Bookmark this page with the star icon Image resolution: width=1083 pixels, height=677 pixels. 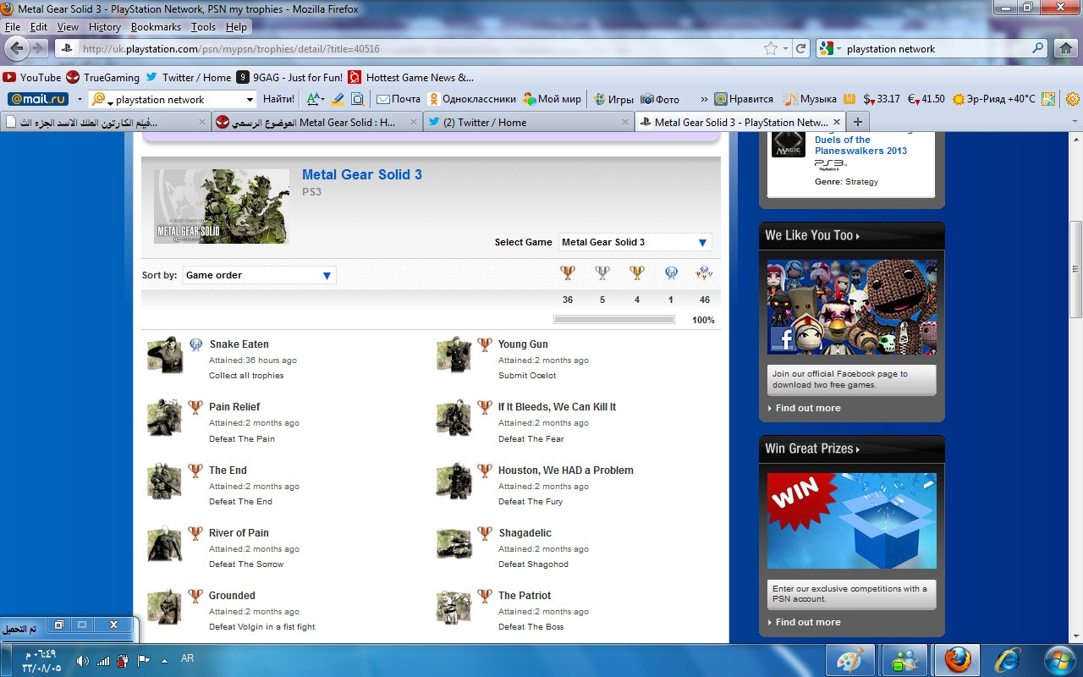click(x=770, y=48)
